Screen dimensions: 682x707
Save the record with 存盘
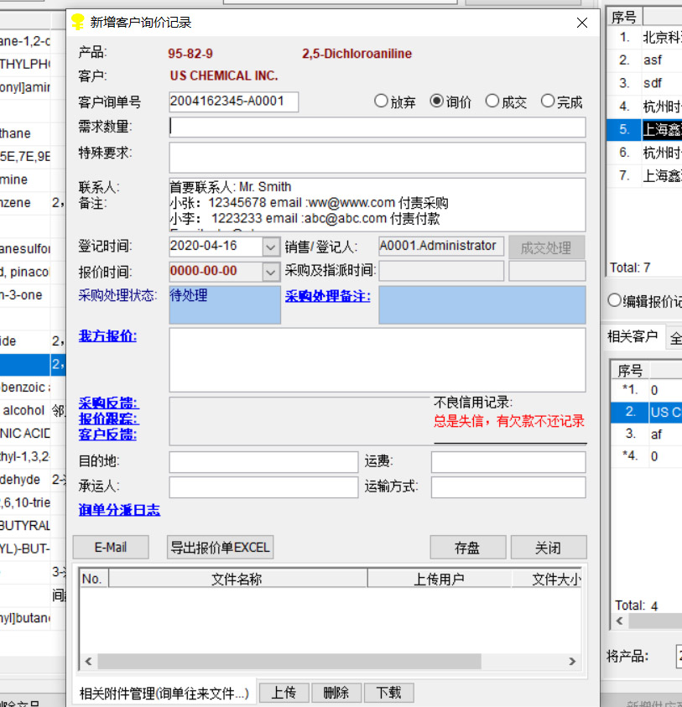(467, 548)
